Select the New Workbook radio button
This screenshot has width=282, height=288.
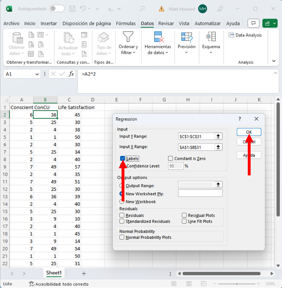click(x=122, y=201)
